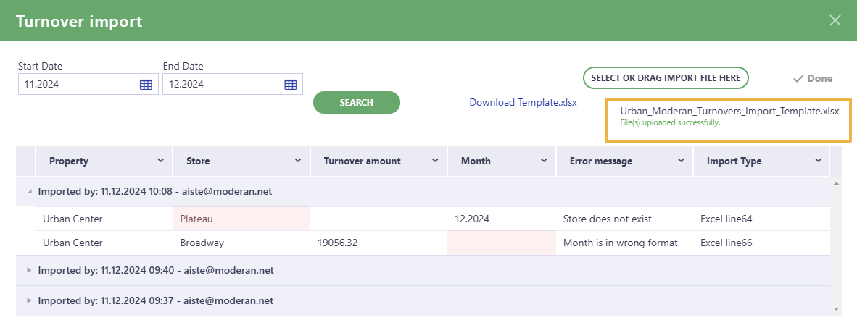The image size is (857, 328).
Task: Click the 'Month is in wrong format' message
Action: pos(621,243)
